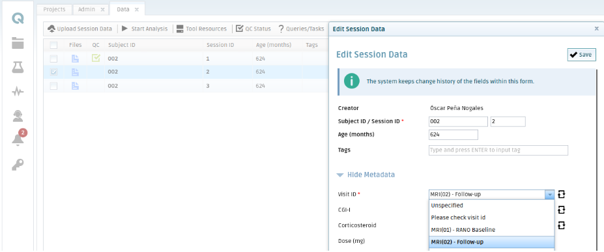Select 'Please check visit id' option
Image resolution: width=604 pixels, height=252 pixels.
tap(491, 217)
